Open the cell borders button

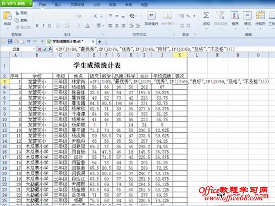(58, 26)
